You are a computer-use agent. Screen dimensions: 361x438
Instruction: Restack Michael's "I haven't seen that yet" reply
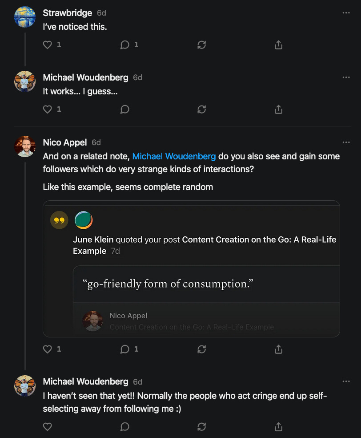[x=202, y=427]
